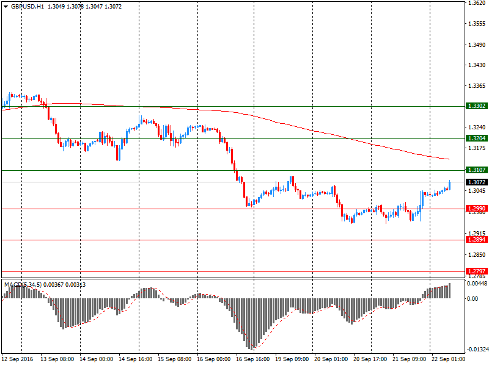Select the red 1.2797 support level label
Image resolution: width=489 pixels, height=366 pixels.
pos(477,271)
